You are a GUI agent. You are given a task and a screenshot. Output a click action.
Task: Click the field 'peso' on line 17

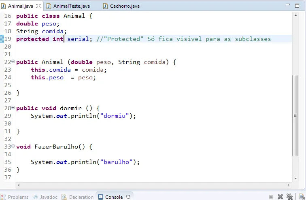tap(49, 24)
